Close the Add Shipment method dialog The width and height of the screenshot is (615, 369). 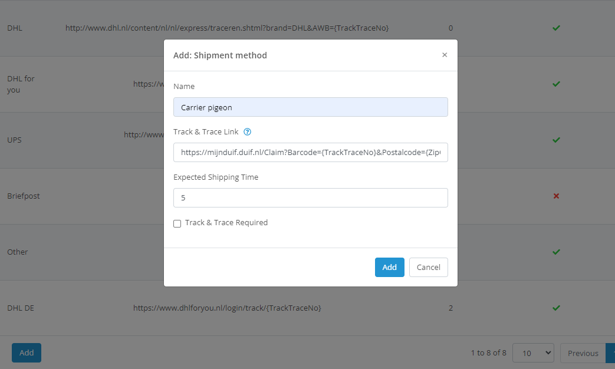point(445,54)
